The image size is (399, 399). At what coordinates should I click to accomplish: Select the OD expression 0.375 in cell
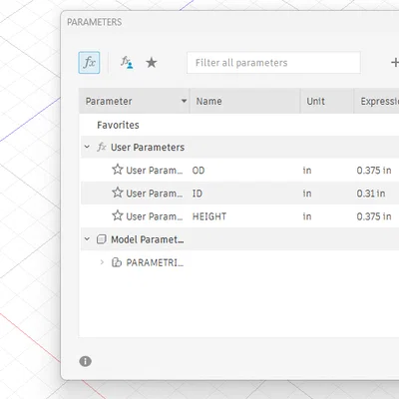coord(374,171)
